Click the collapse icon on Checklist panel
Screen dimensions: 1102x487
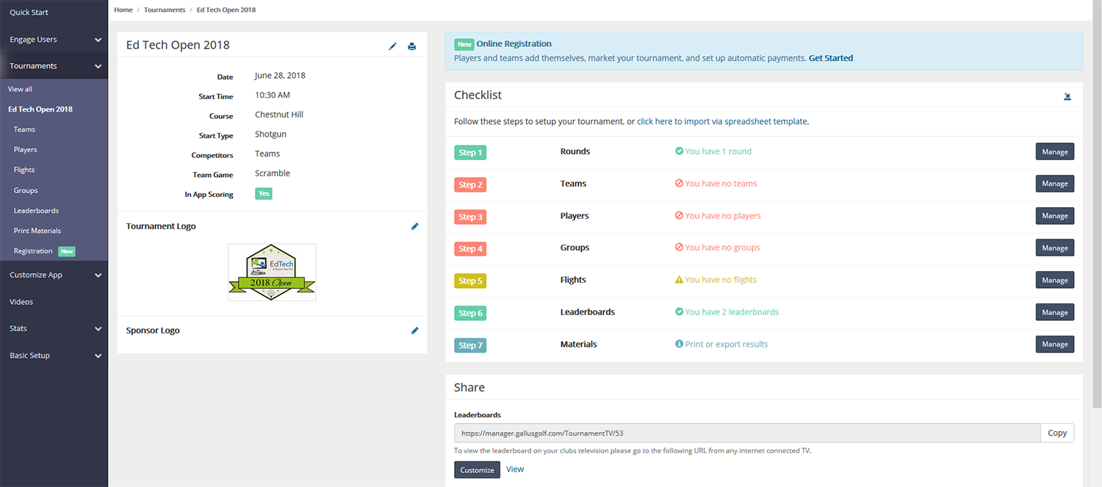pyautogui.click(x=1067, y=96)
